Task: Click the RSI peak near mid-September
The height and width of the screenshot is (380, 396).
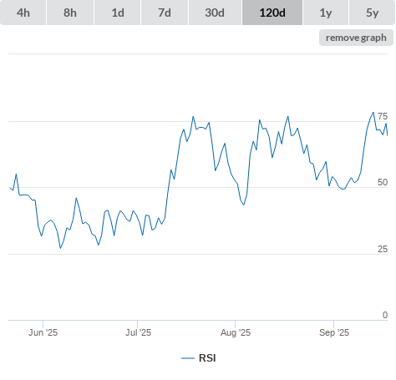Action: (373, 113)
